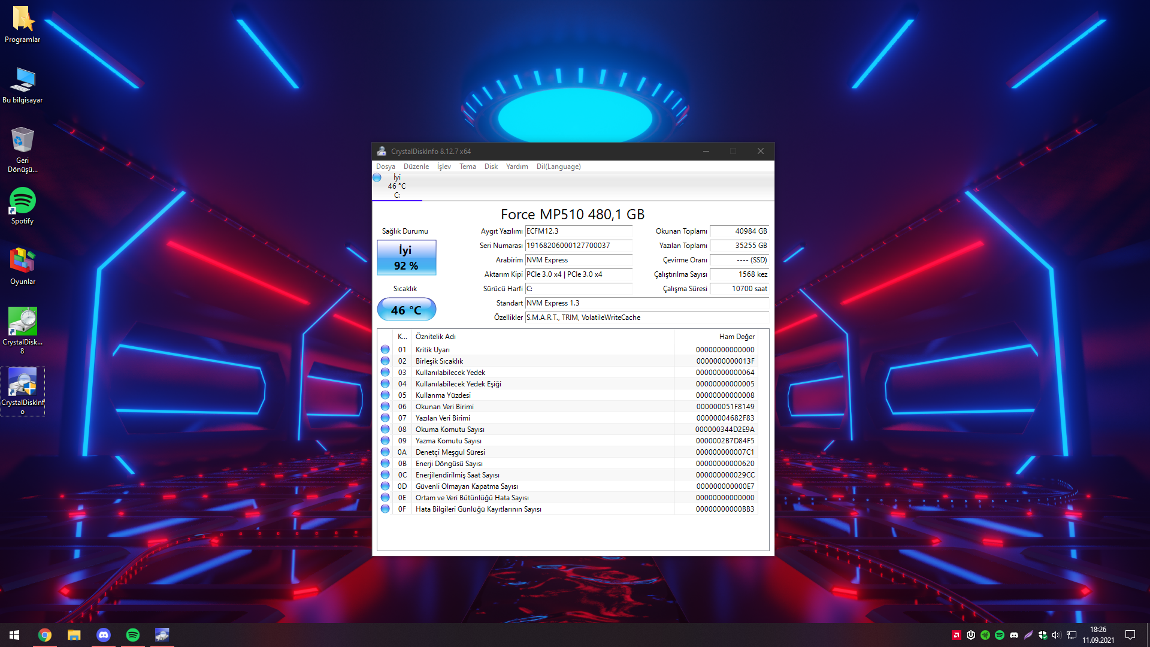Click the Öznitelik Adı column header

pyautogui.click(x=542, y=337)
